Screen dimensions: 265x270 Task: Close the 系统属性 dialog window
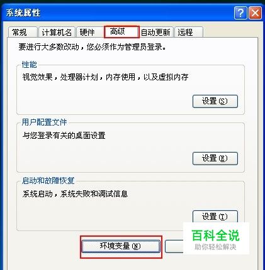(255, 13)
